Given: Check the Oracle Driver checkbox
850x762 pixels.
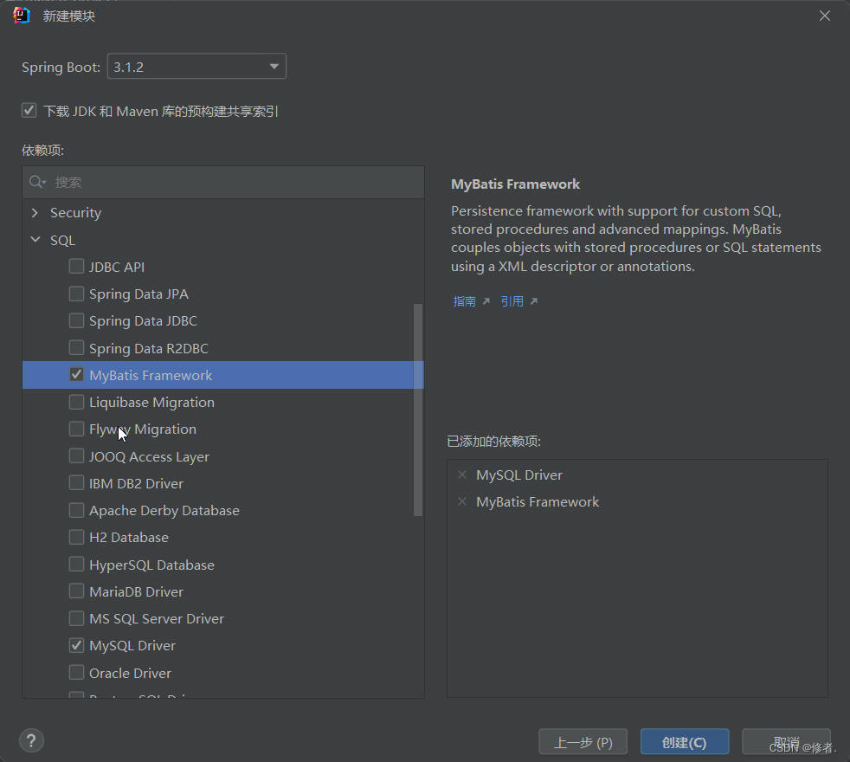Looking at the screenshot, I should 76,673.
